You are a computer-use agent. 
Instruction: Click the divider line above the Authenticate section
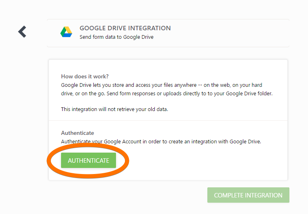[168, 120]
